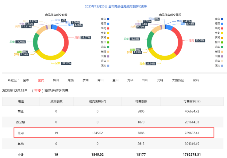
Task: Hide 宝安 series in 成交面积 chart legend
Action: (x=219, y=33)
